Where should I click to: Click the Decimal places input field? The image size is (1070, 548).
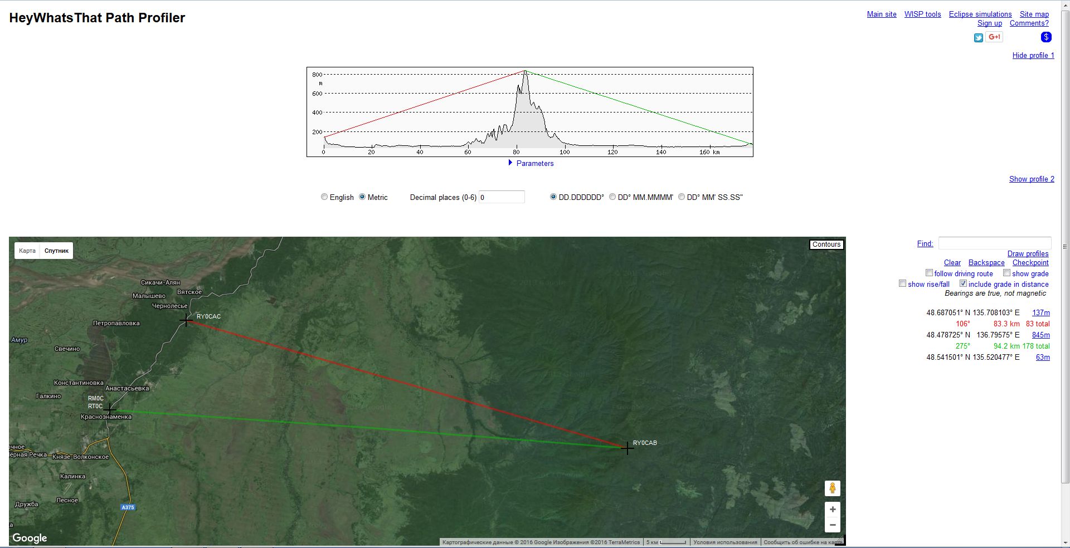pyautogui.click(x=502, y=197)
